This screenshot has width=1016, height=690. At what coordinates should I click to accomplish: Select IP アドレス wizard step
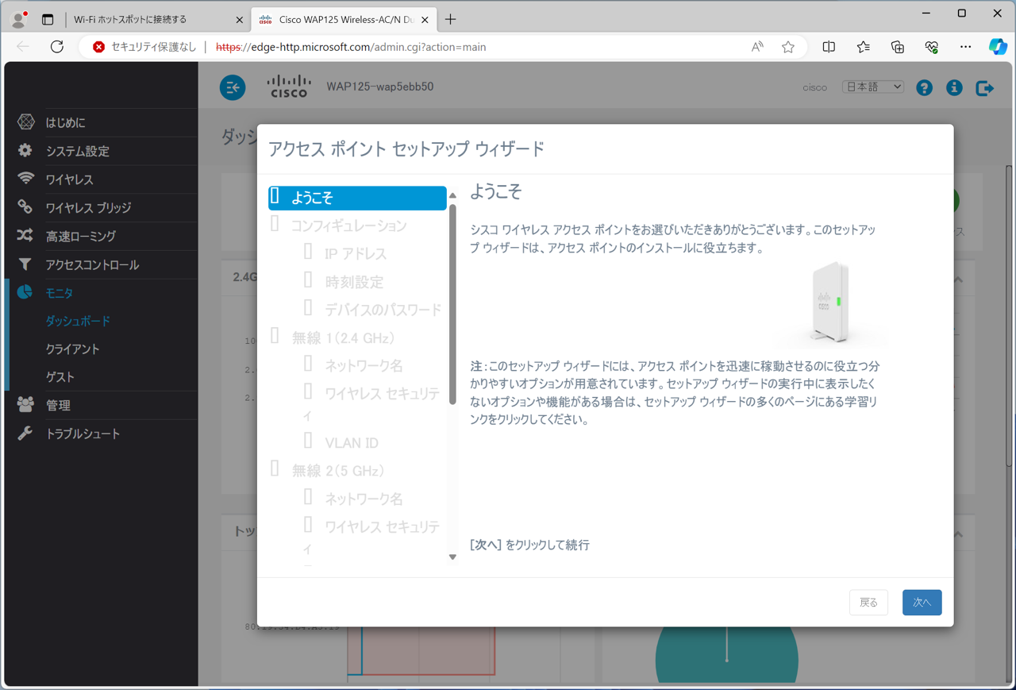356,254
